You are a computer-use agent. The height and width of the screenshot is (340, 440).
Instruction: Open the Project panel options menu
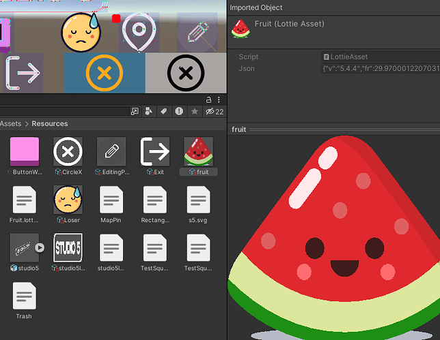click(219, 100)
